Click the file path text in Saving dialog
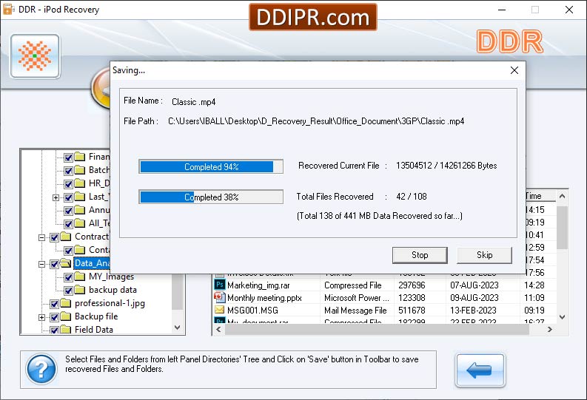This screenshot has height=400, width=587. pyautogui.click(x=316, y=121)
